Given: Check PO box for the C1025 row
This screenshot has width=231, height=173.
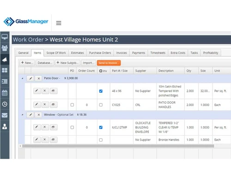Looking at the screenshot, I should (72, 105).
